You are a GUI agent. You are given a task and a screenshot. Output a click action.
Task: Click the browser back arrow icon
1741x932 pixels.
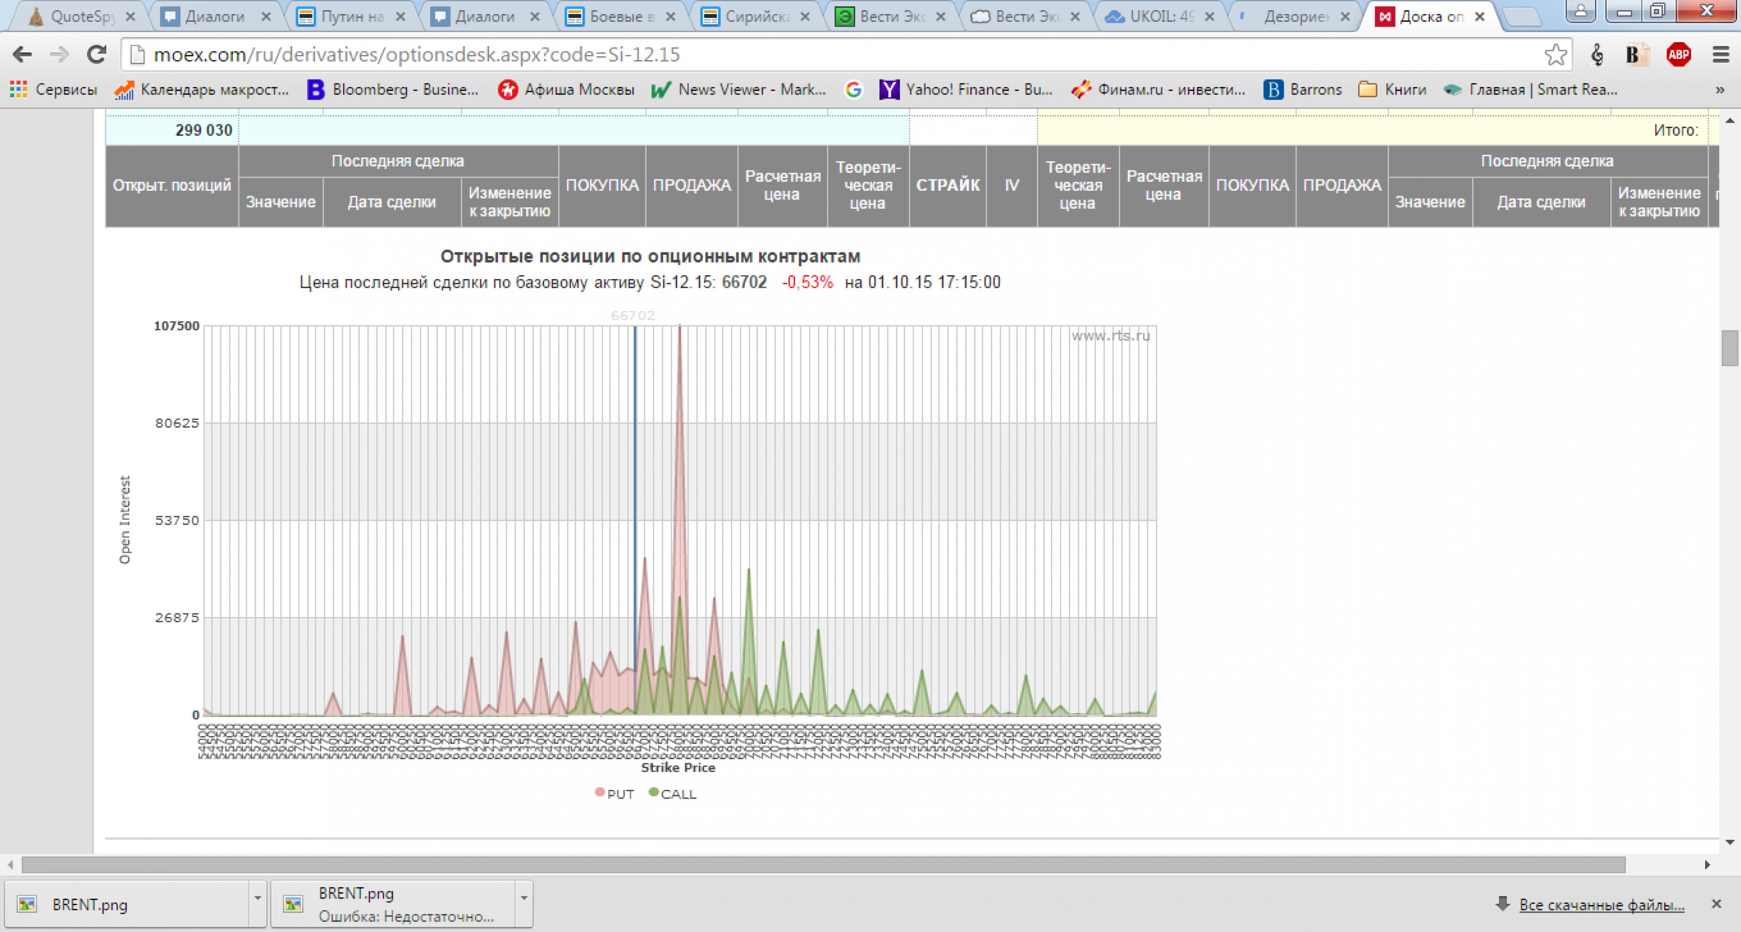[x=22, y=55]
